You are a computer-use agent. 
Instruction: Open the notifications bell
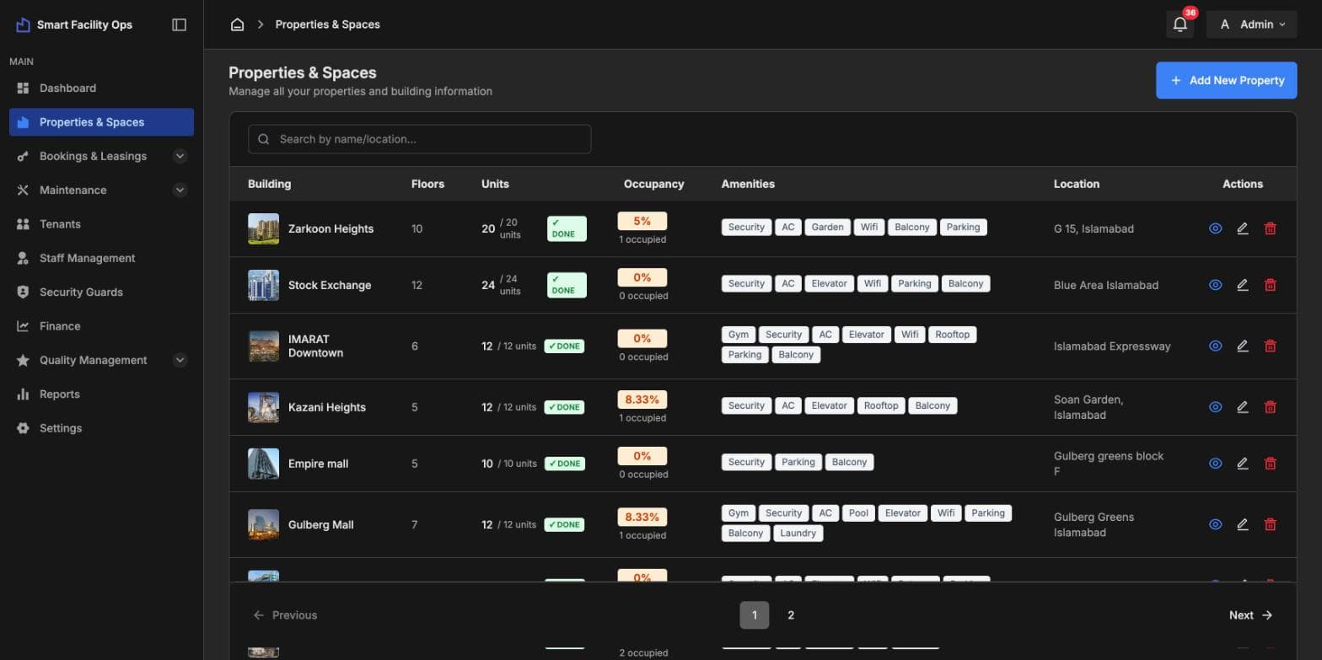pyautogui.click(x=1180, y=24)
